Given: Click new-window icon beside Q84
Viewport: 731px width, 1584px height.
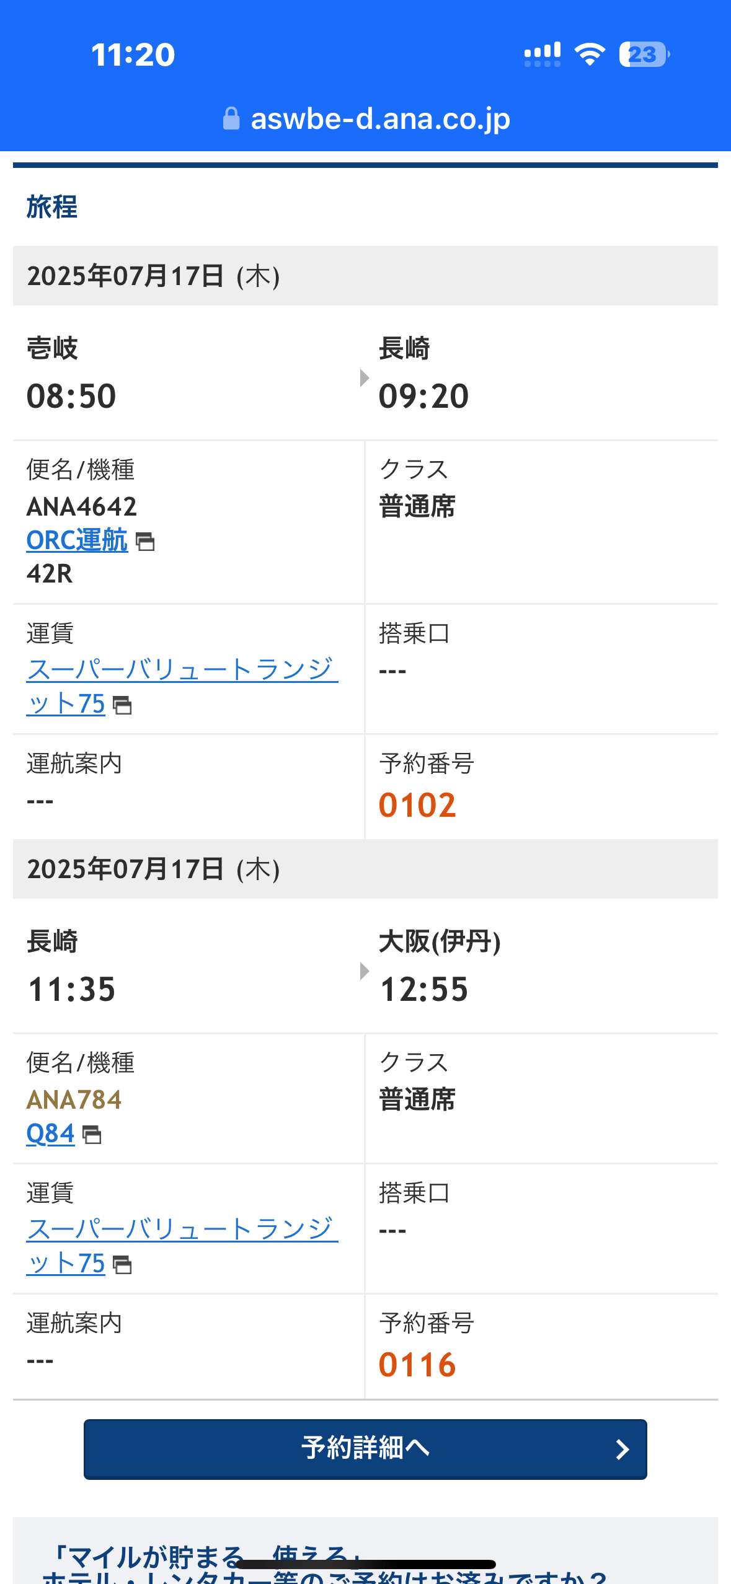Looking at the screenshot, I should (x=92, y=1135).
